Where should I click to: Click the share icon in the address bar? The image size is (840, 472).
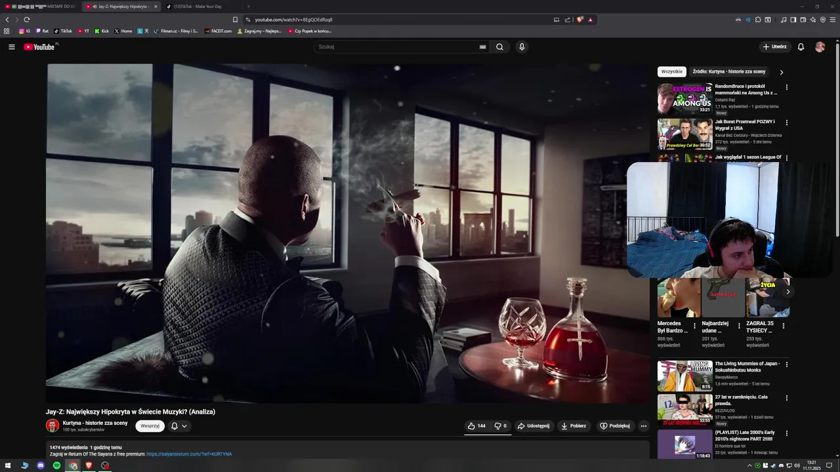pyautogui.click(x=568, y=20)
